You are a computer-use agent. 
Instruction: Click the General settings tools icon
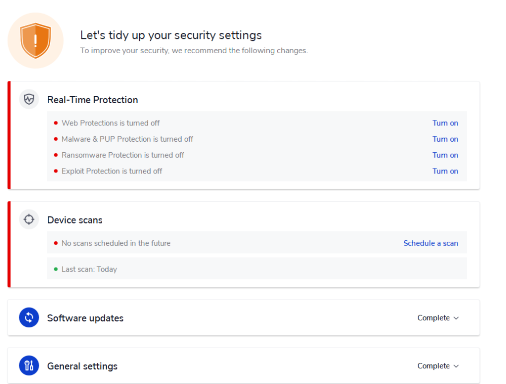[29, 366]
